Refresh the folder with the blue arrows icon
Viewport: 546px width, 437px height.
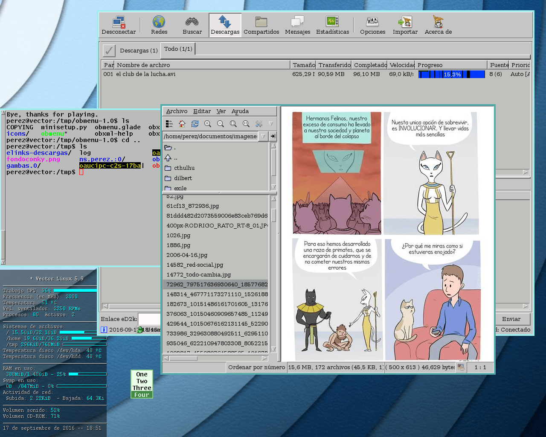point(195,124)
